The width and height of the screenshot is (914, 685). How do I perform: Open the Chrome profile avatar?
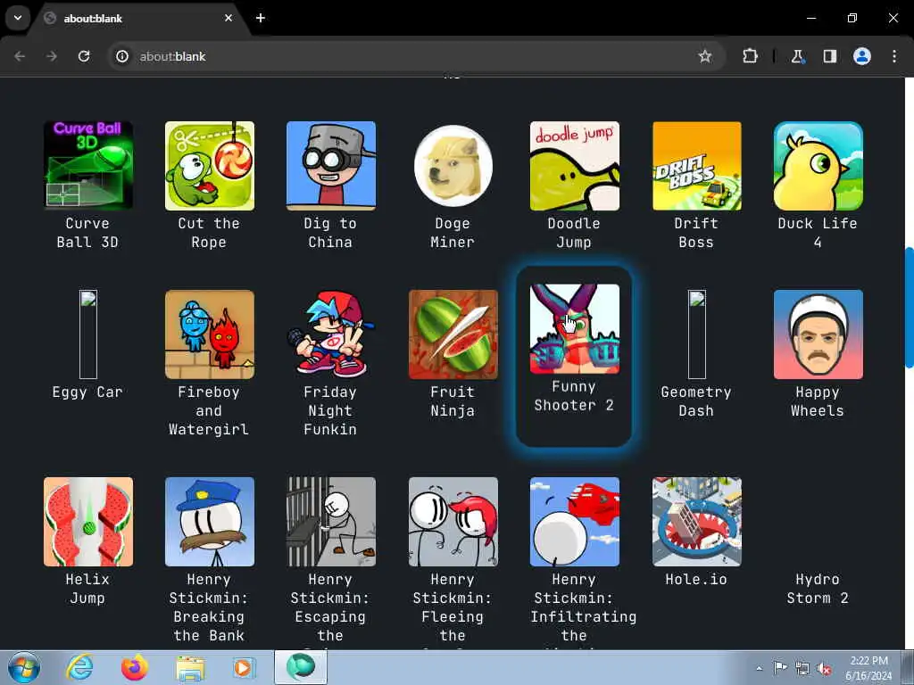click(x=862, y=56)
